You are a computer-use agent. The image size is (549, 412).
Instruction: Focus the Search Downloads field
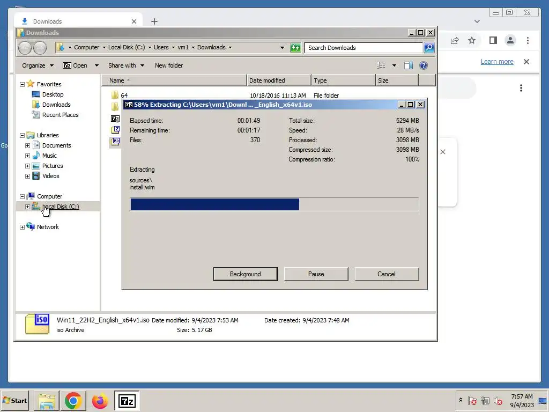click(x=363, y=48)
